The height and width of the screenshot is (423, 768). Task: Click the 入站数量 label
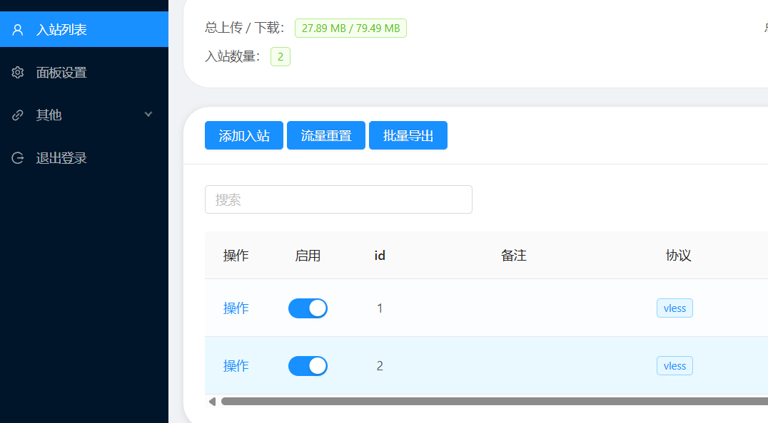pyautogui.click(x=232, y=56)
